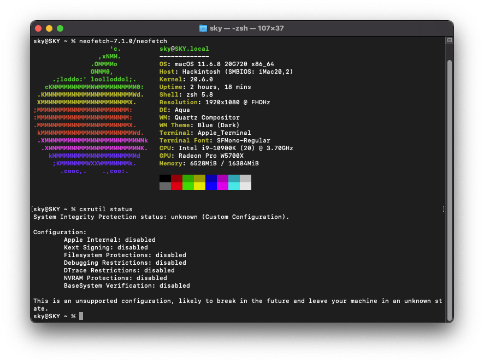Click the dark blue color block
The height and width of the screenshot is (363, 484).
click(211, 178)
